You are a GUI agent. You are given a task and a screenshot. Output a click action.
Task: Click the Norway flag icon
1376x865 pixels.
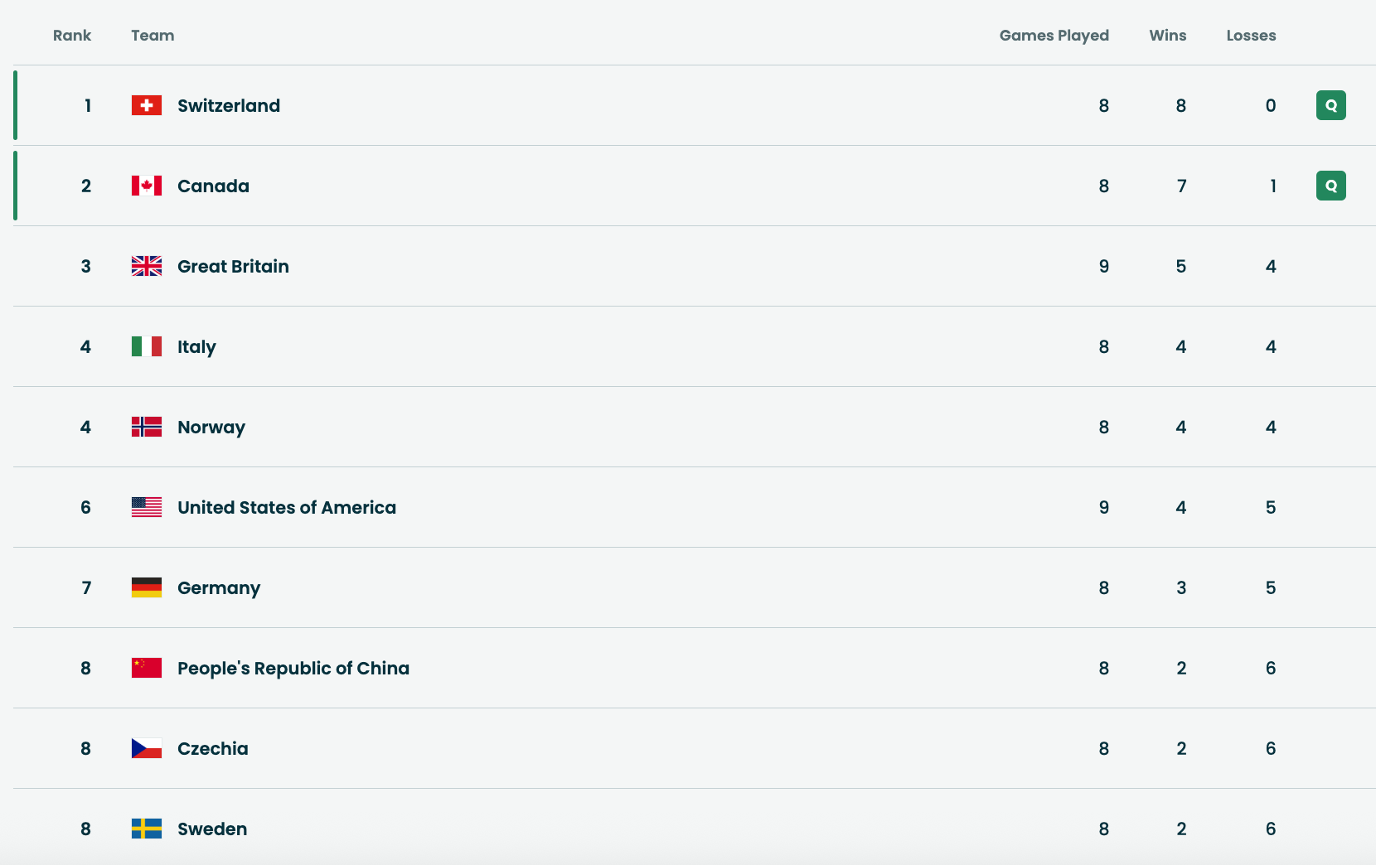147,427
